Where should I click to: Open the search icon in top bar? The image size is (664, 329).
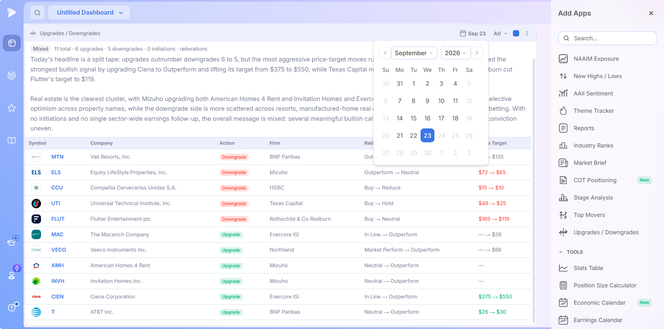(38, 12)
